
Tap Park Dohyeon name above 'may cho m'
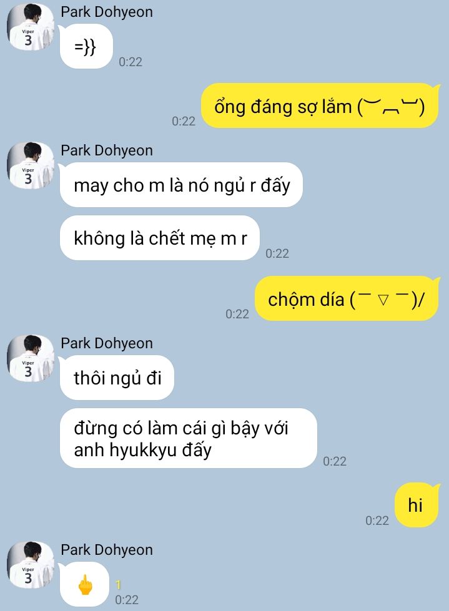coord(107,150)
